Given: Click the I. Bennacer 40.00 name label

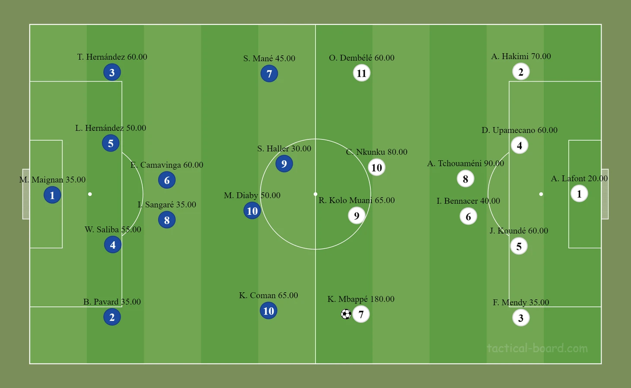Looking at the screenshot, I should (468, 201).
